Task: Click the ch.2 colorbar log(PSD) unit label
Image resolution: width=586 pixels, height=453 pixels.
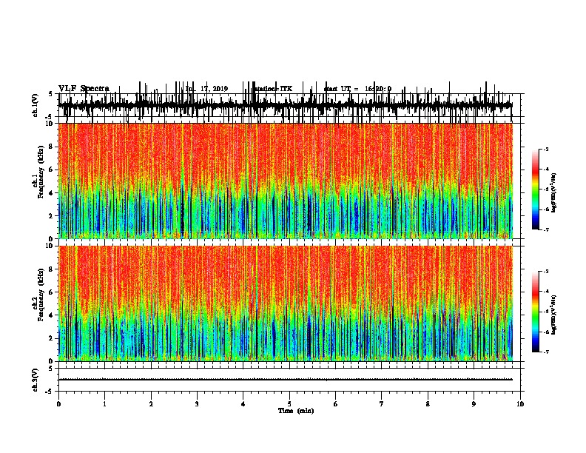Action: 554,315
